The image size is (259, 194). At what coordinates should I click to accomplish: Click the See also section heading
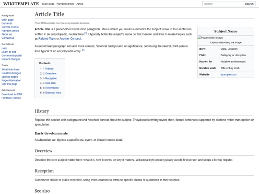tap(42, 191)
